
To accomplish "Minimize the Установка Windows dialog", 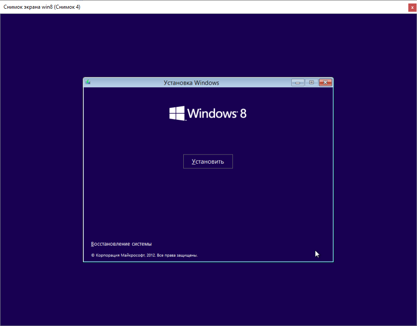I will (298, 82).
